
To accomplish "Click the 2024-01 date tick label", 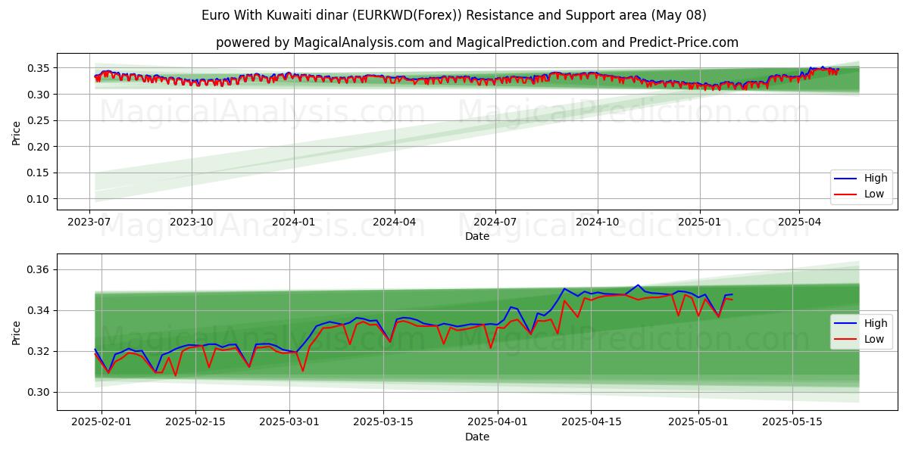I will pos(293,223).
